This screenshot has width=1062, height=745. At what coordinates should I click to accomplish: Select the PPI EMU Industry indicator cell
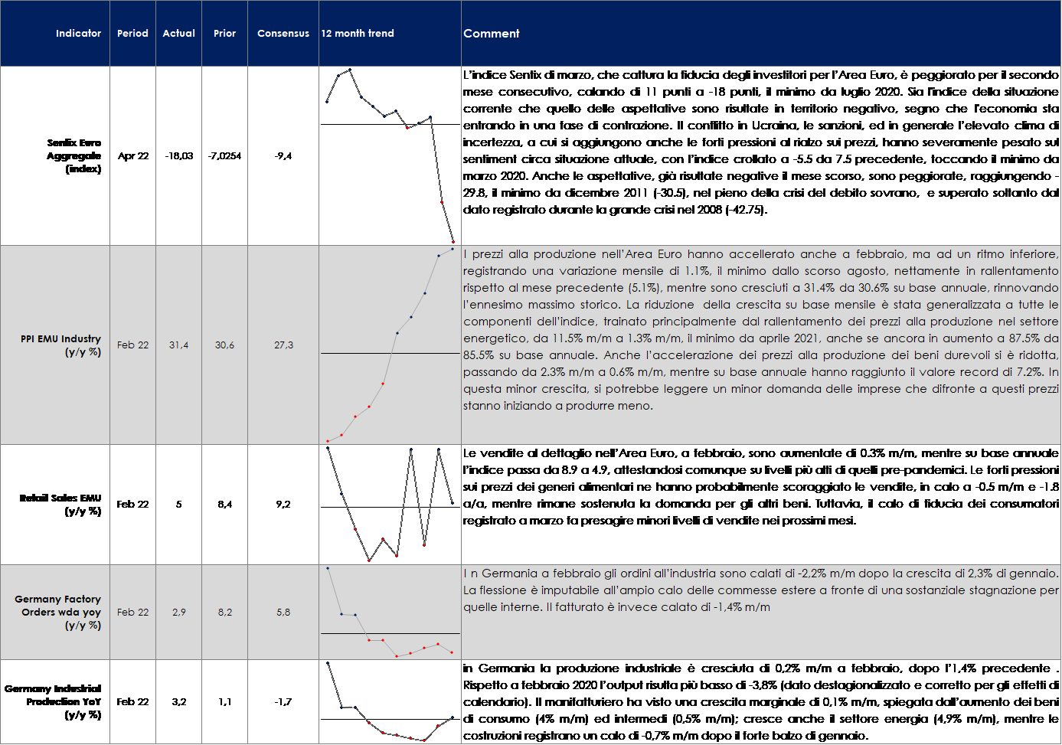click(x=60, y=345)
